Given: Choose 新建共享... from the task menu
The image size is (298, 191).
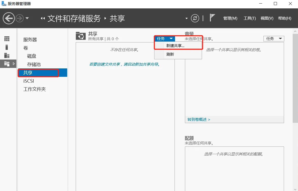Looking at the screenshot, I should [175, 46].
